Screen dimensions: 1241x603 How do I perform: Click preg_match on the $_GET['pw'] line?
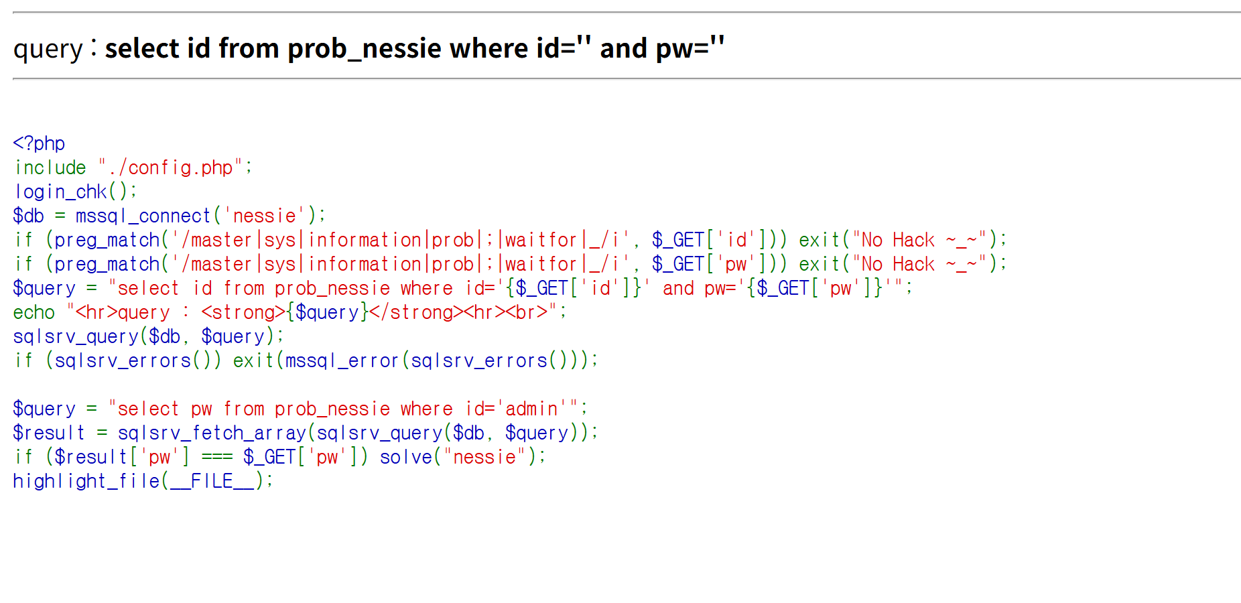[x=107, y=264]
